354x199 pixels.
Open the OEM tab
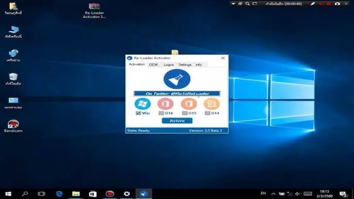153,65
